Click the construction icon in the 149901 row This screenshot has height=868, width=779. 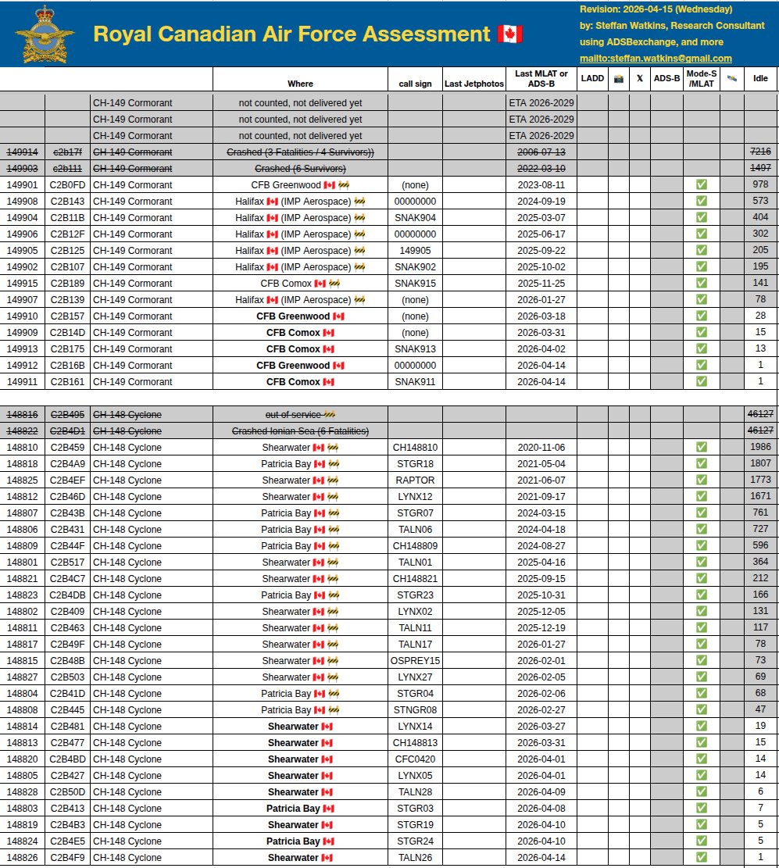click(x=344, y=185)
